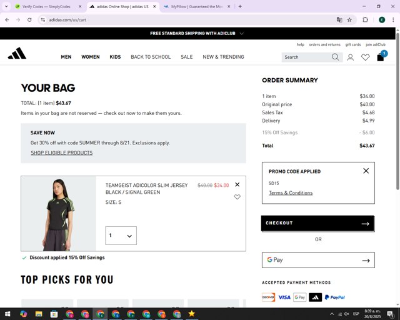Open join adiClub link

tap(376, 44)
